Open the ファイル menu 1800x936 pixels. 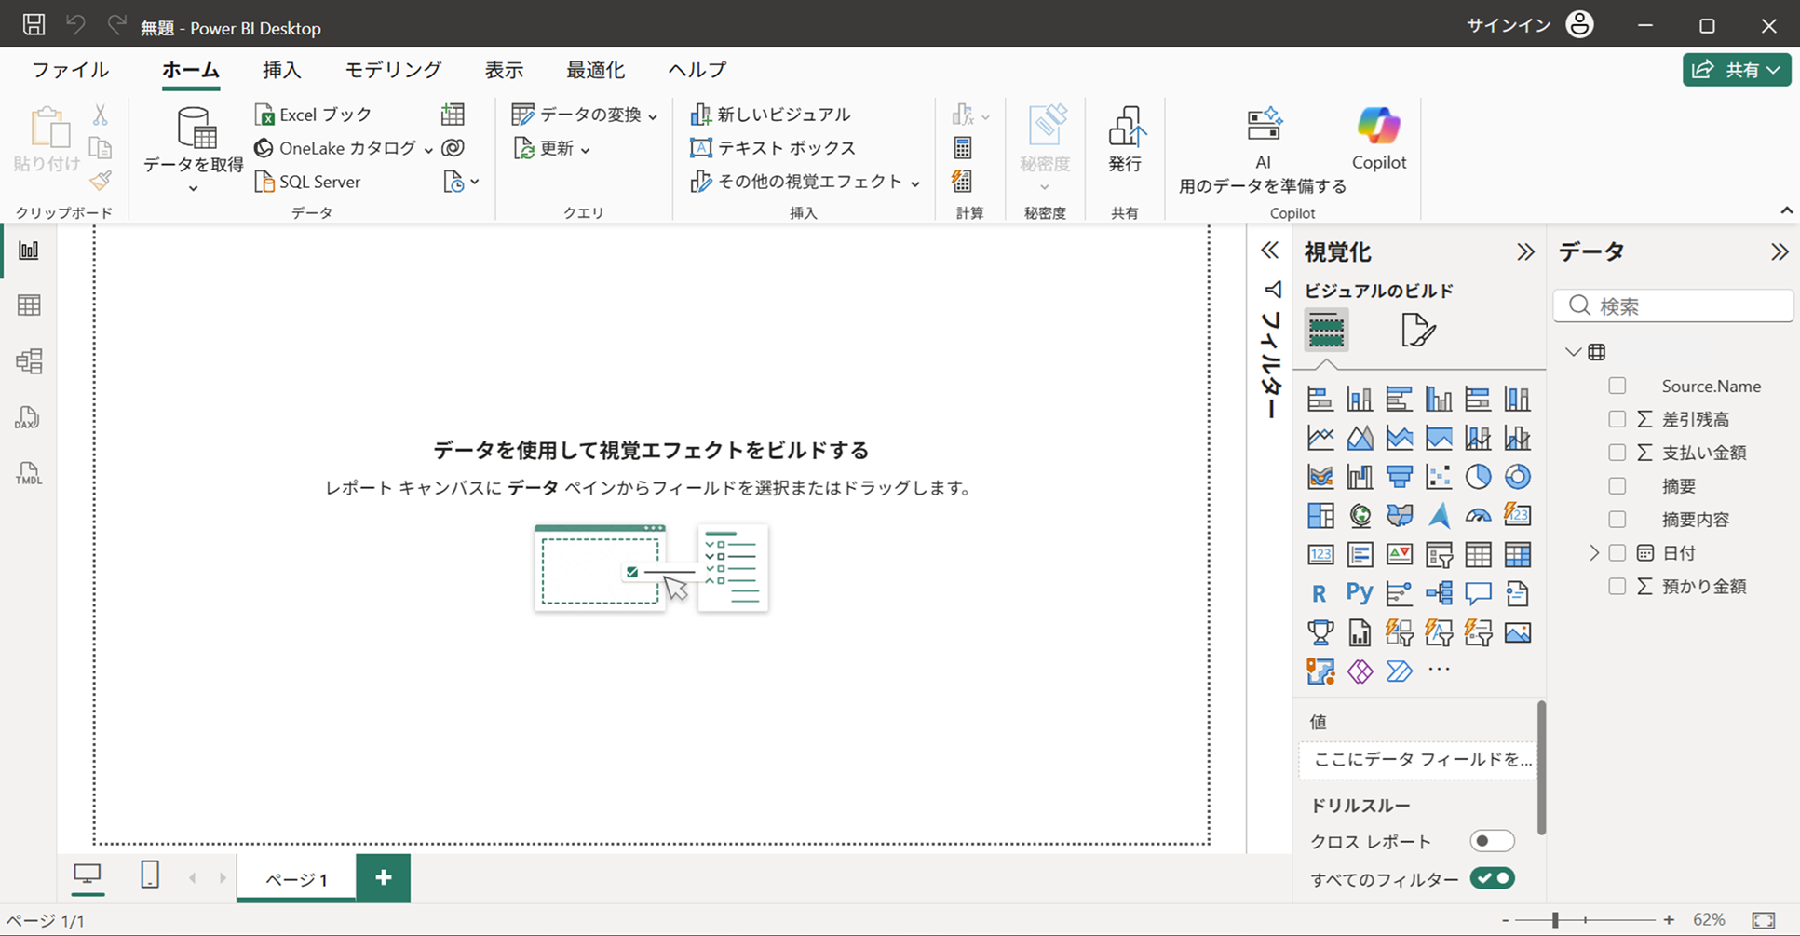tap(69, 69)
